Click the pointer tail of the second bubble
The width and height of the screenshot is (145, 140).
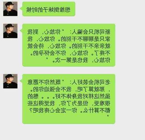(21, 31)
